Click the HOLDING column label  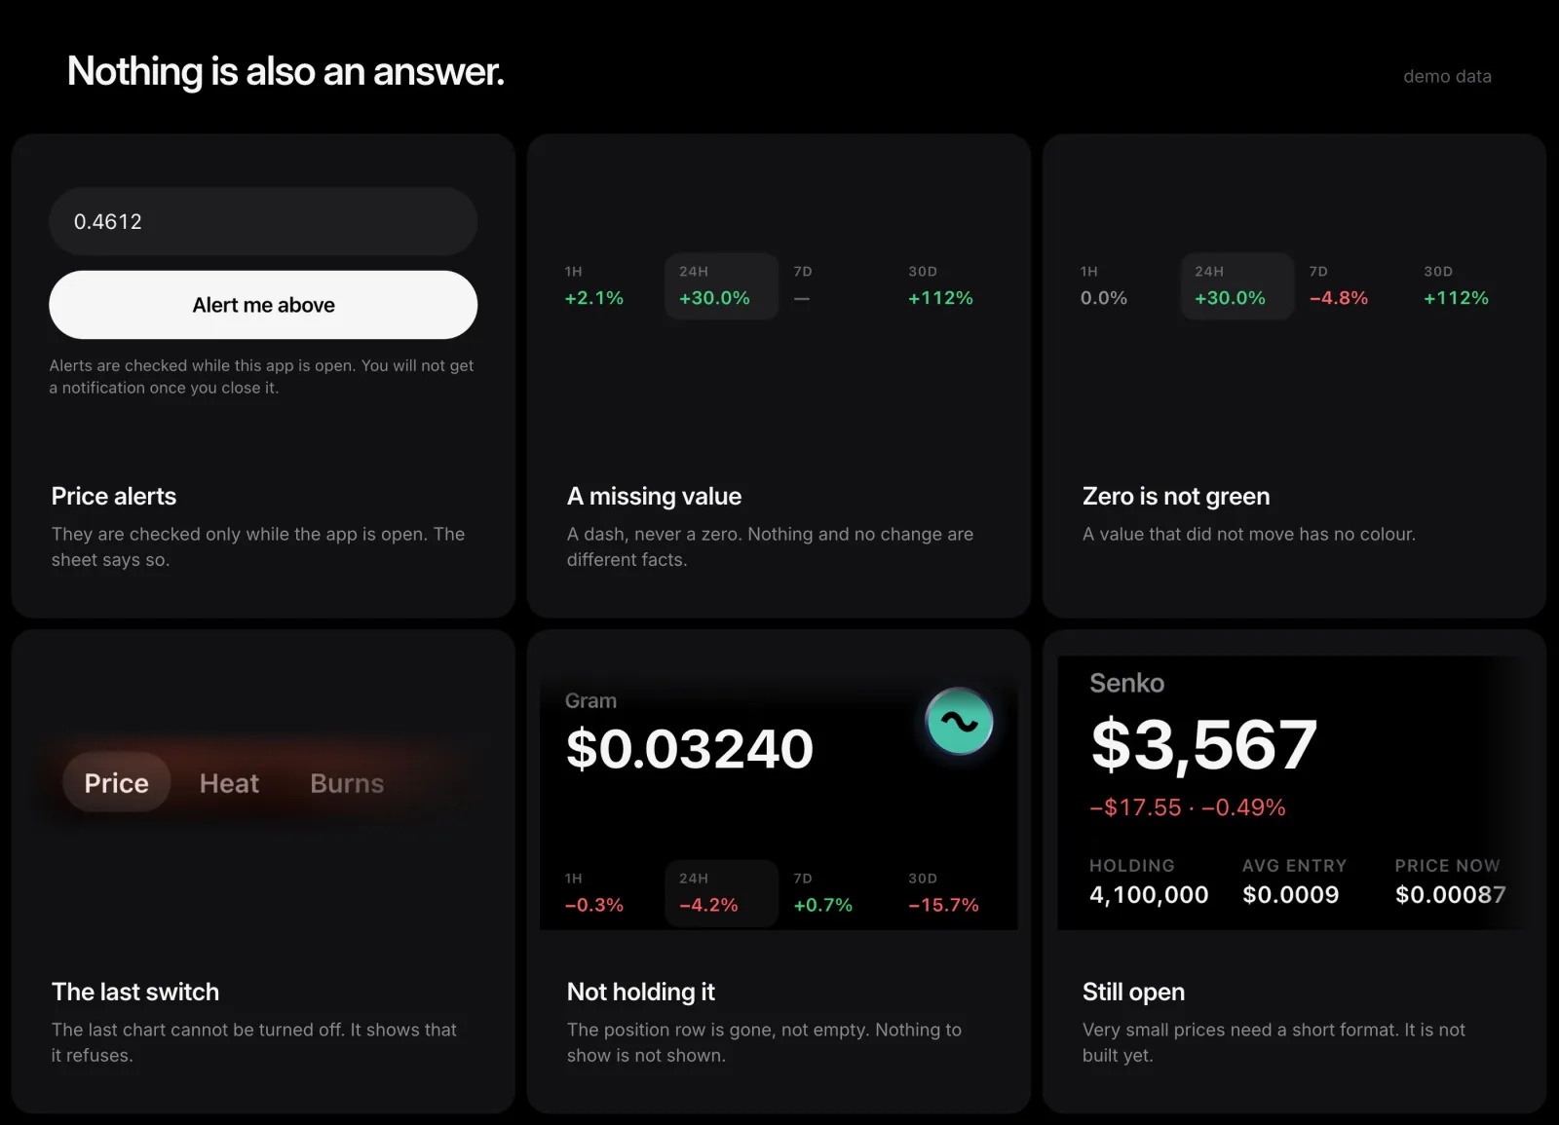(x=1132, y=865)
